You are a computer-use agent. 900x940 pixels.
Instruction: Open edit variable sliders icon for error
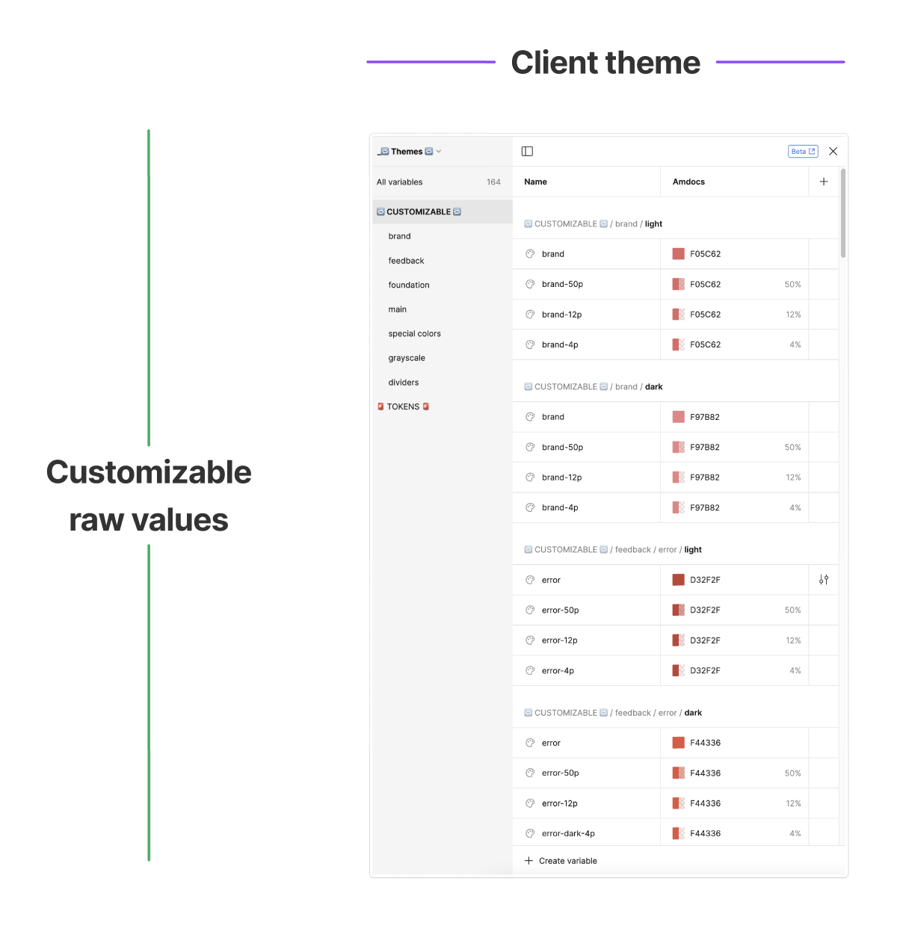(823, 580)
